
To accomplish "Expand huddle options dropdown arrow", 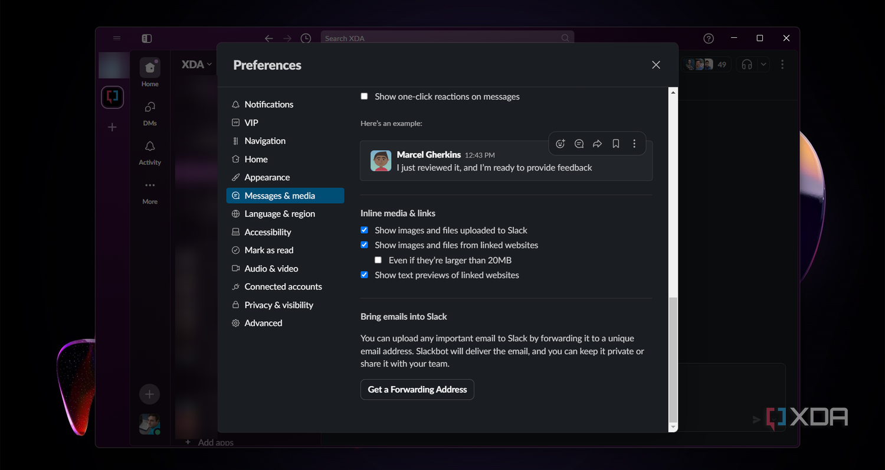I will (763, 64).
